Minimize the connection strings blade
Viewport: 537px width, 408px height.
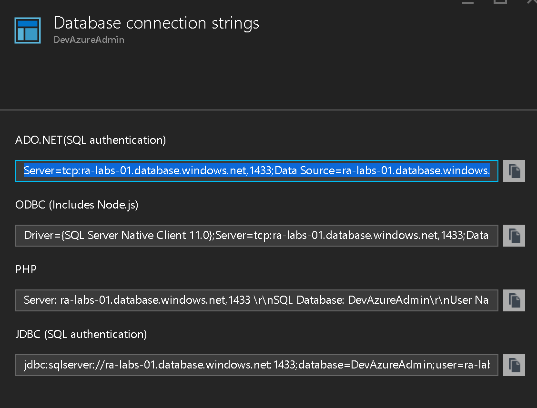tap(468, 2)
